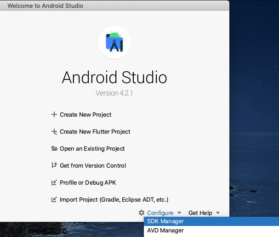
Task: Select Import Project (Gradle, Eclipse ADT, etc.)
Action: [x=114, y=200]
